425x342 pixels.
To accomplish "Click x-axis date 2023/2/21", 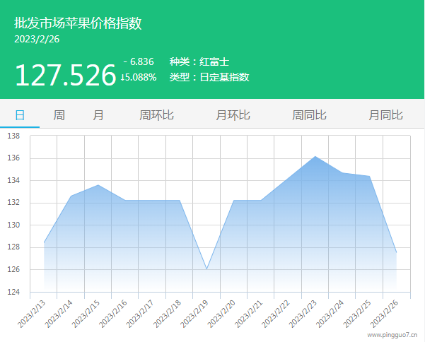I will (248, 314).
